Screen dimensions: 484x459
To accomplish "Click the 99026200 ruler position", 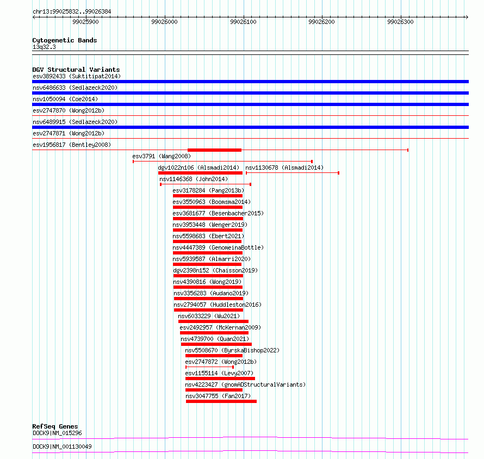I will 321,22.
